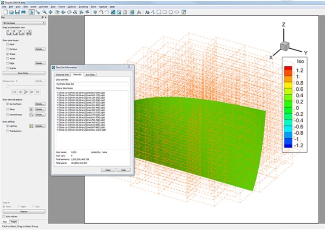
Task: Switch to the Aux Data tab
Action: tap(90, 75)
